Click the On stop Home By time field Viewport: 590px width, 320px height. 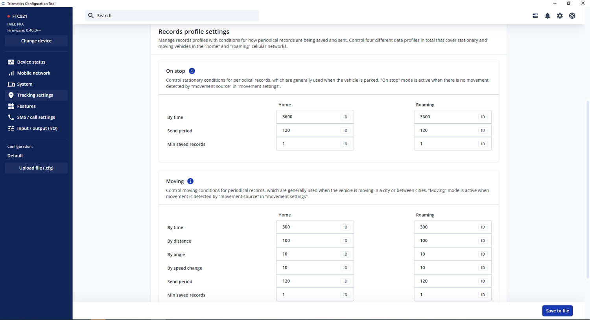tap(309, 117)
